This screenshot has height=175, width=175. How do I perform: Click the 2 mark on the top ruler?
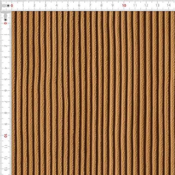34,5
